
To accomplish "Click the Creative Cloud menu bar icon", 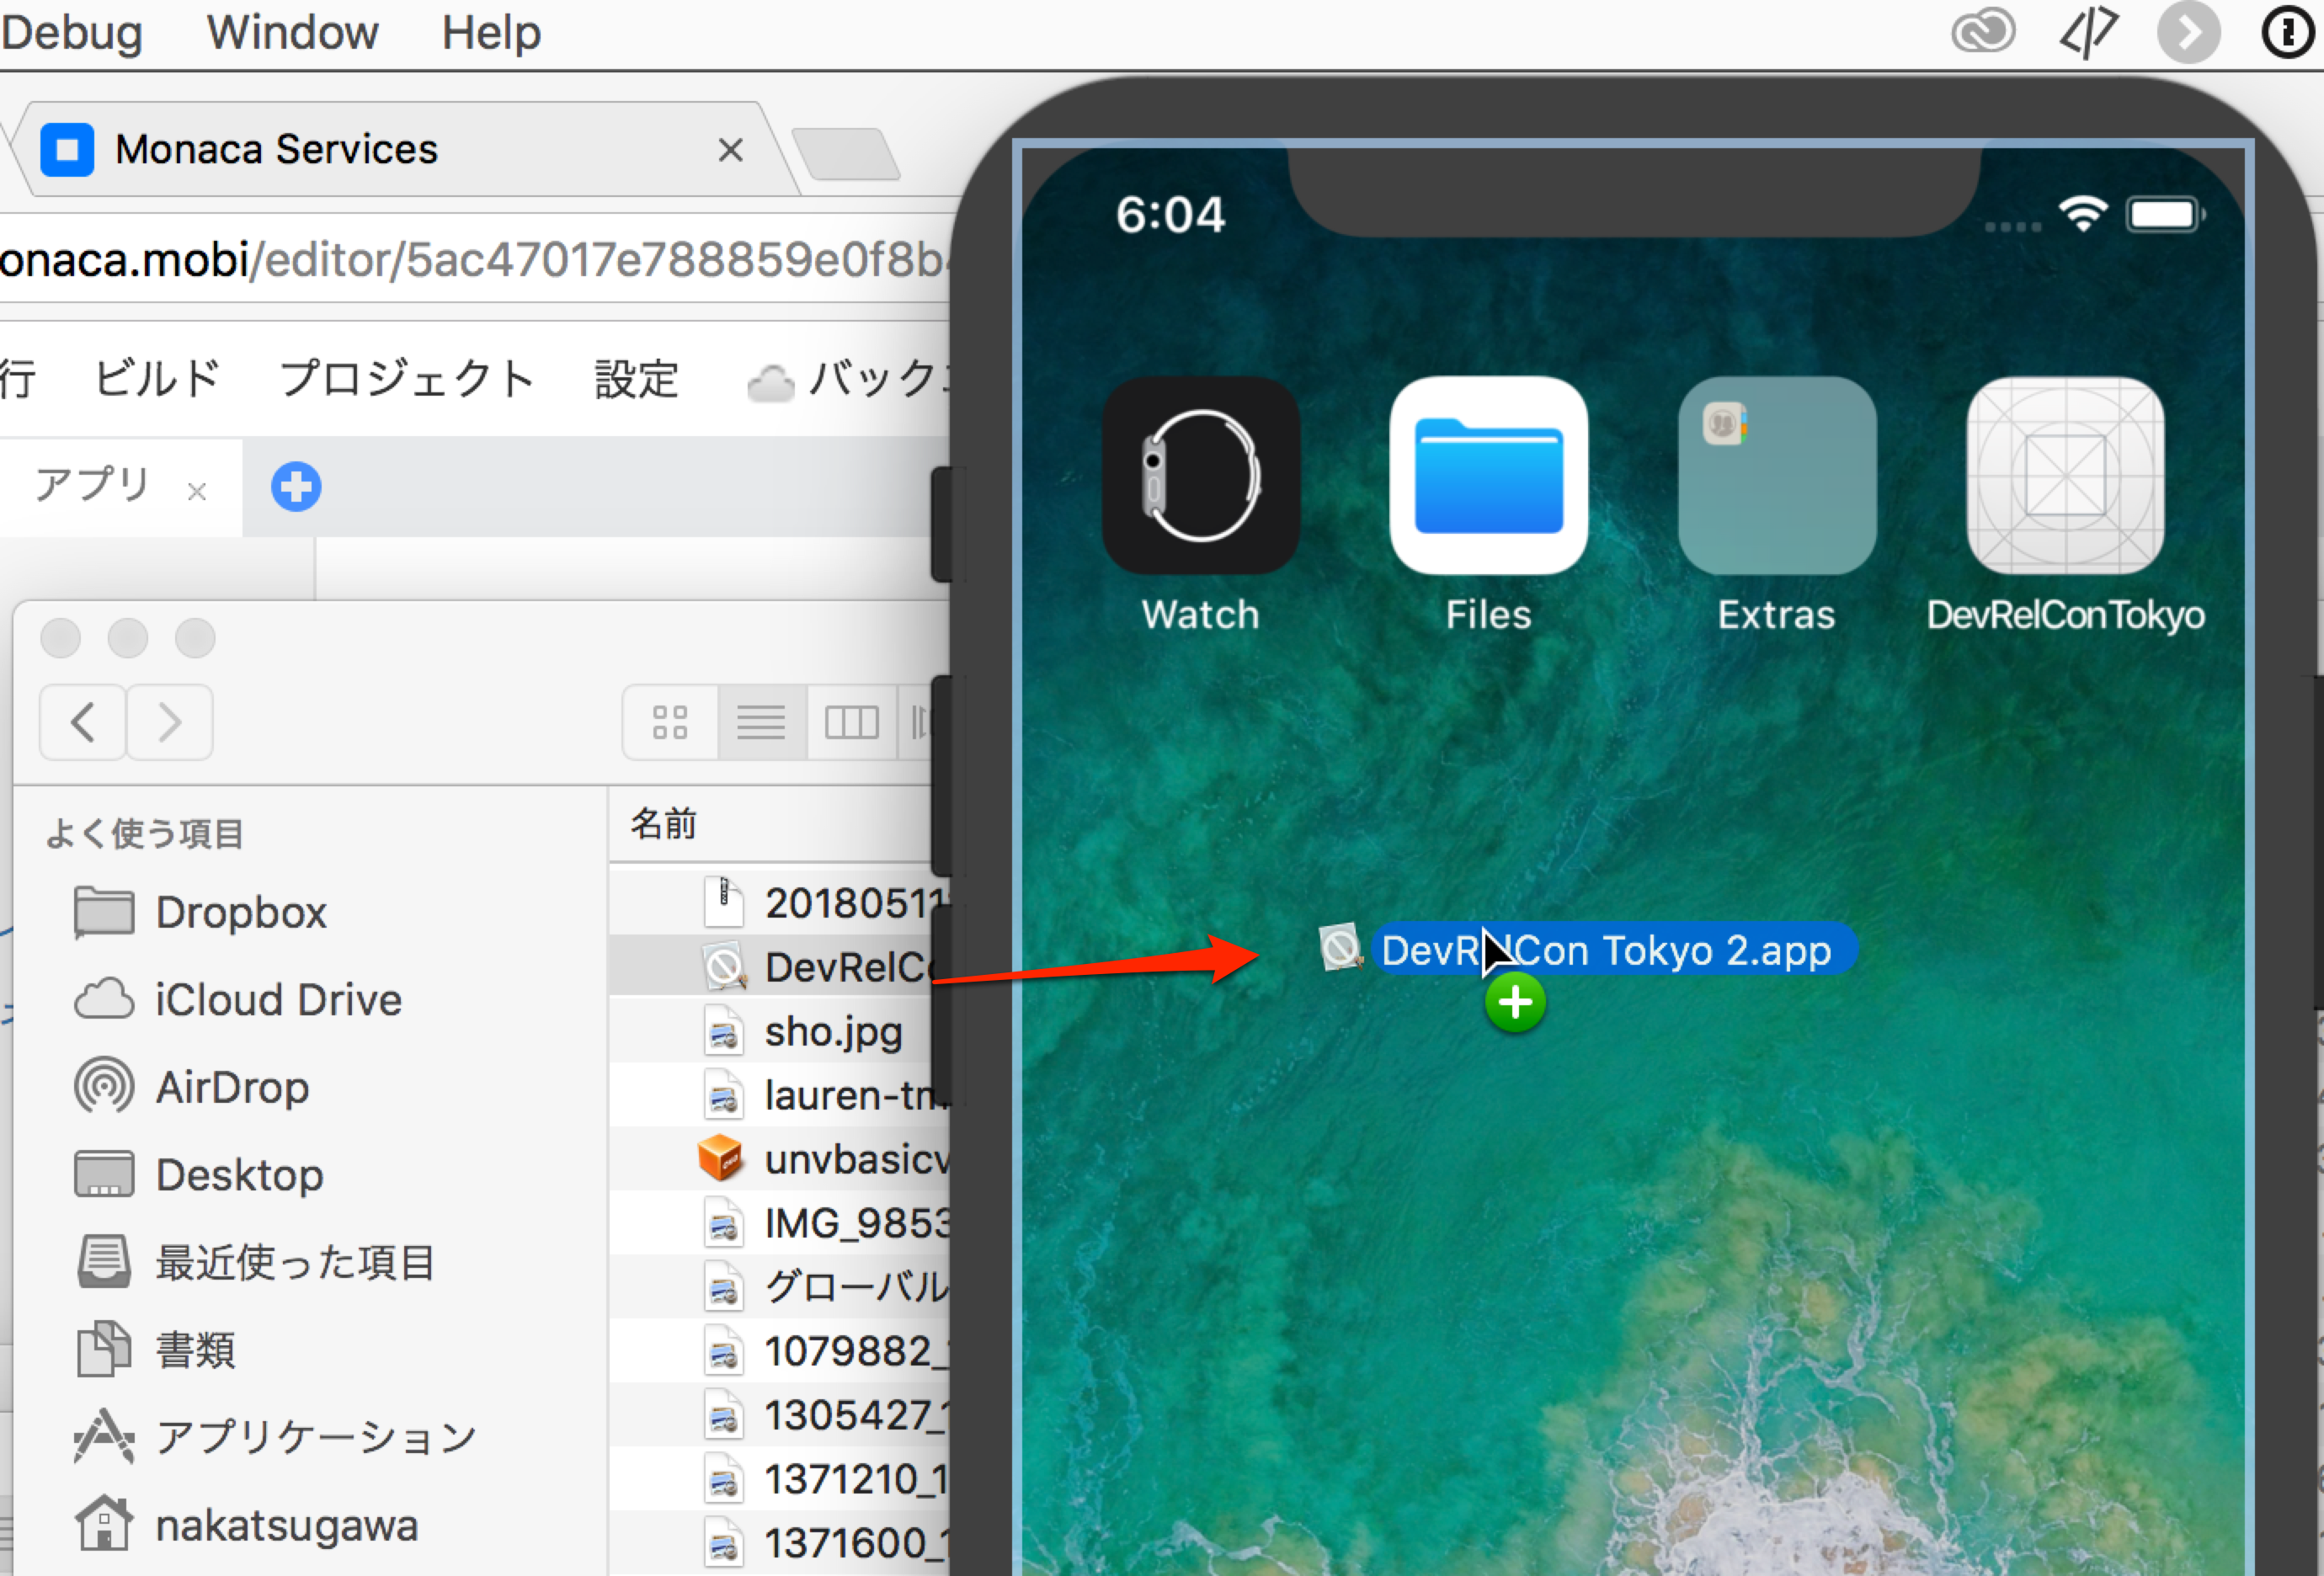I will [1983, 32].
